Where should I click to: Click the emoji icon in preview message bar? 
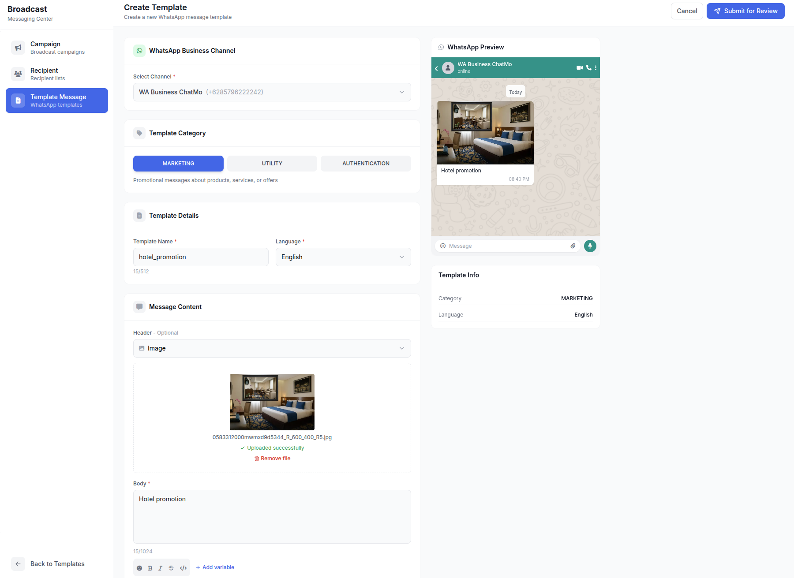tap(443, 246)
